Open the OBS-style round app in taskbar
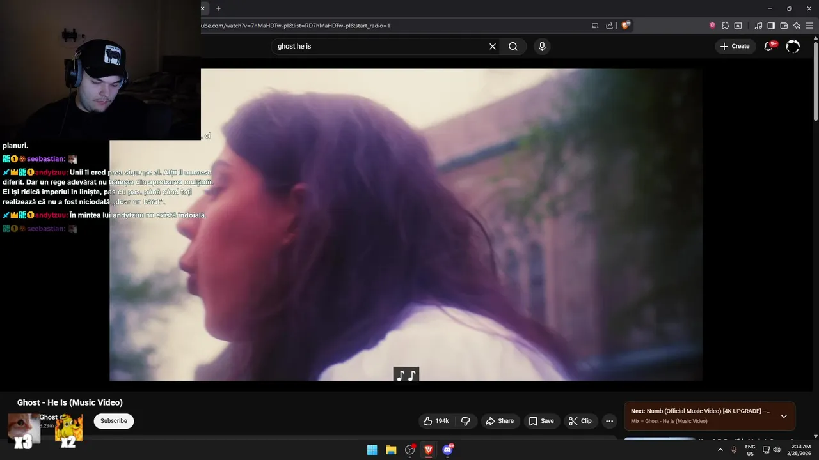 tap(410, 450)
